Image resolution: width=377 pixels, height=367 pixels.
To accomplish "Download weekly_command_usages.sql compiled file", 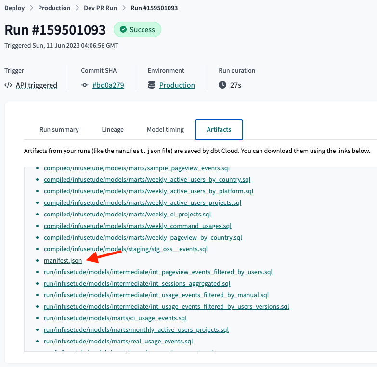I will click(x=137, y=226).
